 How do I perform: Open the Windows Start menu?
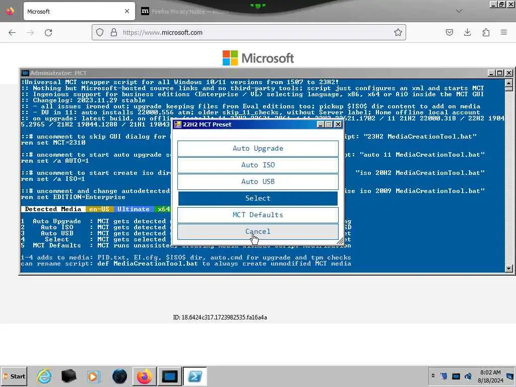pos(14,376)
